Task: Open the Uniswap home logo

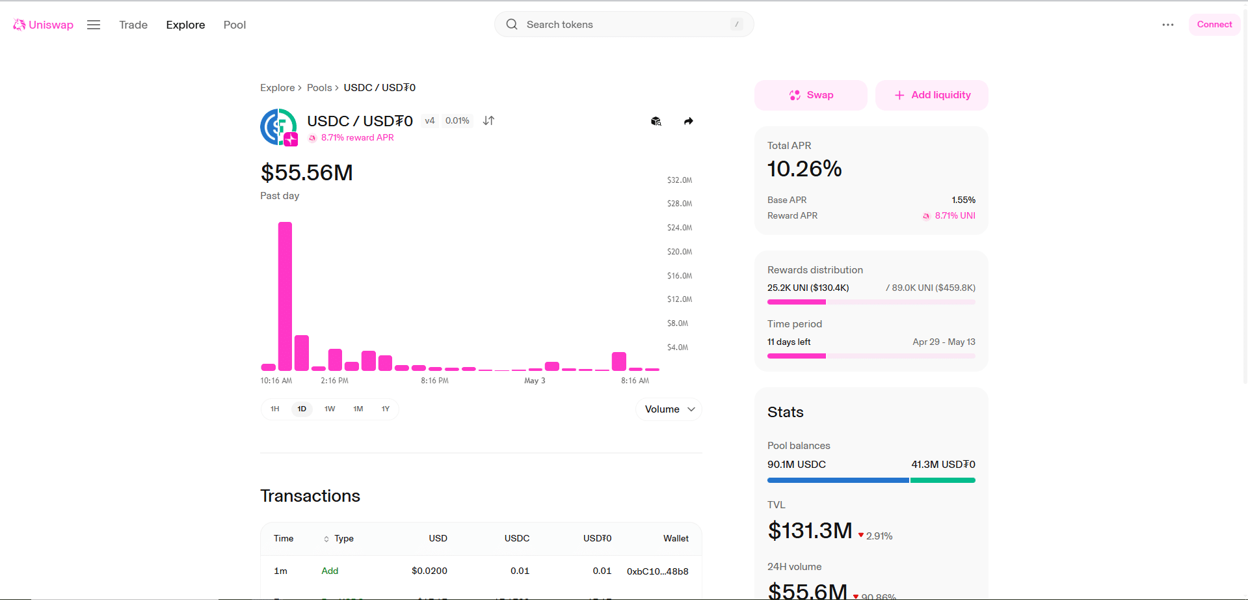Action: click(x=43, y=25)
